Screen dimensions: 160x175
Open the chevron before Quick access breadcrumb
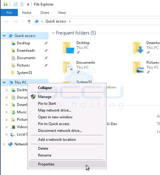[42, 21]
